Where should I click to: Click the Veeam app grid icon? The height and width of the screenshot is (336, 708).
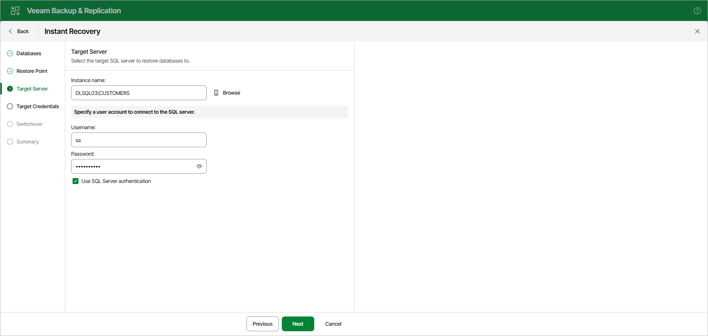[15, 11]
